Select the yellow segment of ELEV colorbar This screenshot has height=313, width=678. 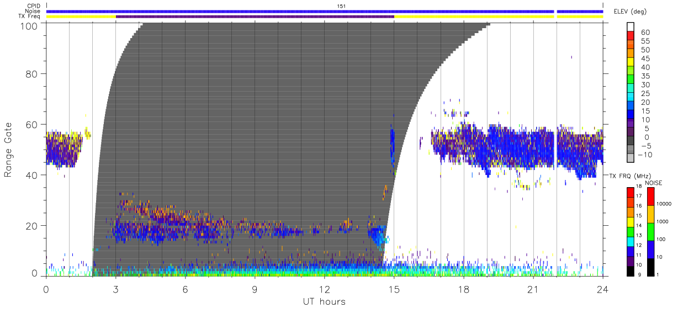[631, 63]
